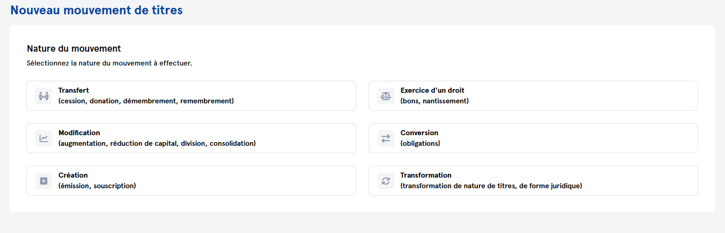Click the scales icon for Exercice d'un droit

click(x=385, y=96)
